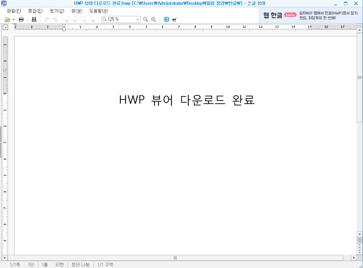Image resolution: width=363 pixels, height=268 pixels.
Task: Click the horizontal scrollbar thumb
Action: tap(175, 258)
